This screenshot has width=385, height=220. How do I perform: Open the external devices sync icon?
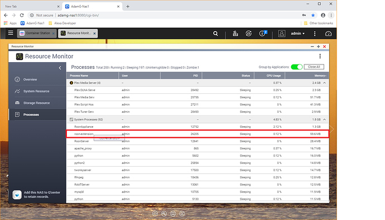[248, 33]
